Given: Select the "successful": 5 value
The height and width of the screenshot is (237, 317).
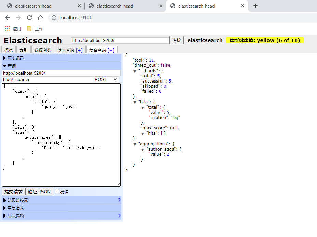Looking at the screenshot, I should click(170, 81).
